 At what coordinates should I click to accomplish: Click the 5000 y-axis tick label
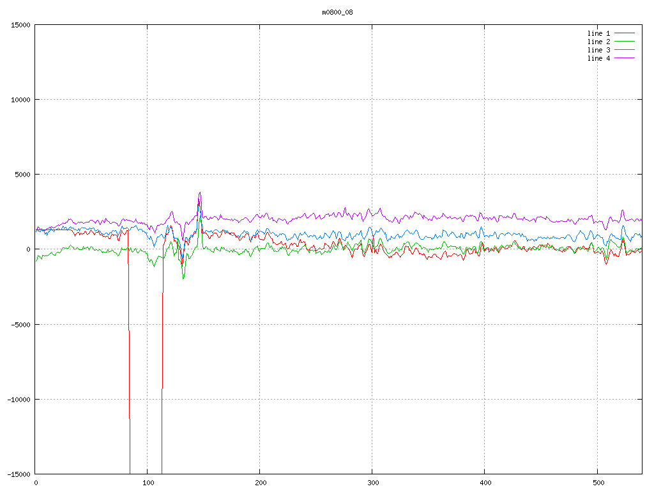click(22, 175)
